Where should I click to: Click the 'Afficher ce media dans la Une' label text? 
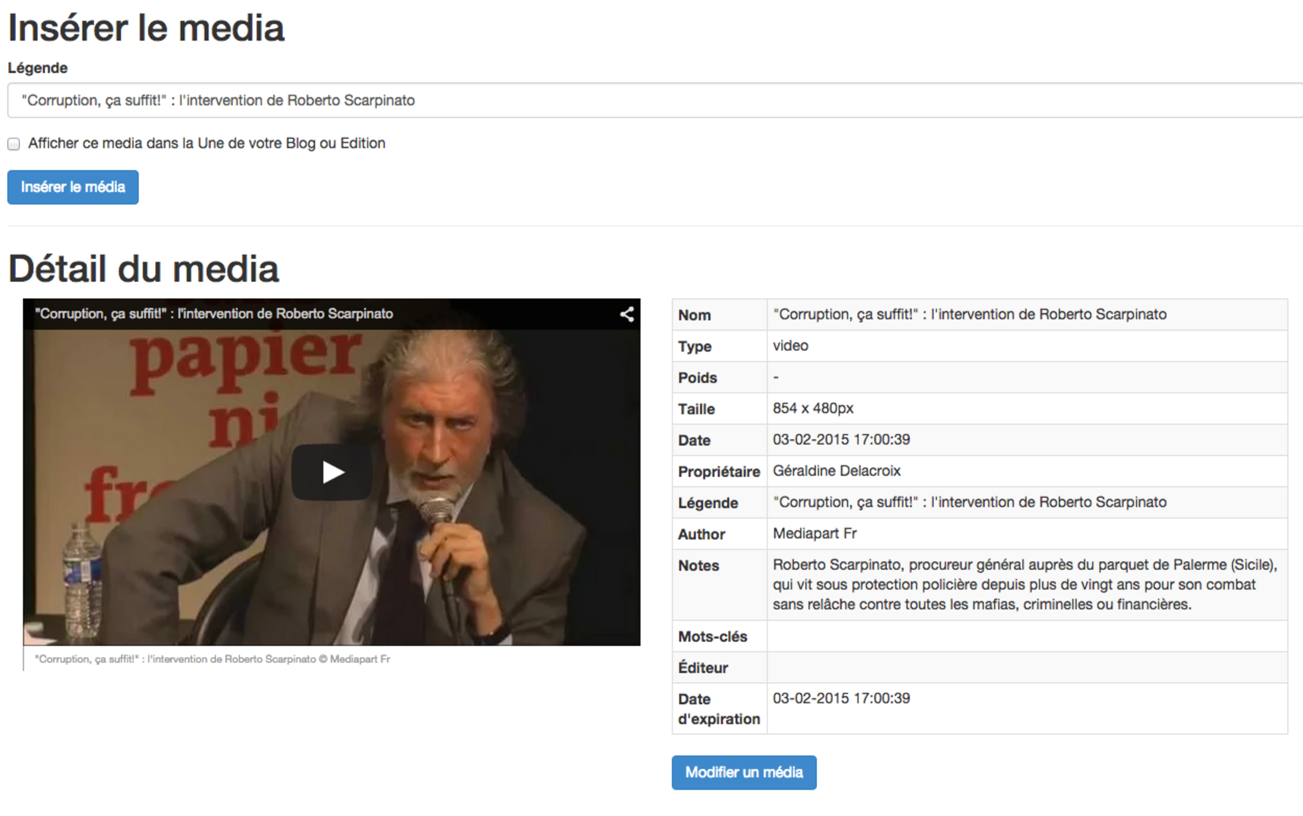207,143
